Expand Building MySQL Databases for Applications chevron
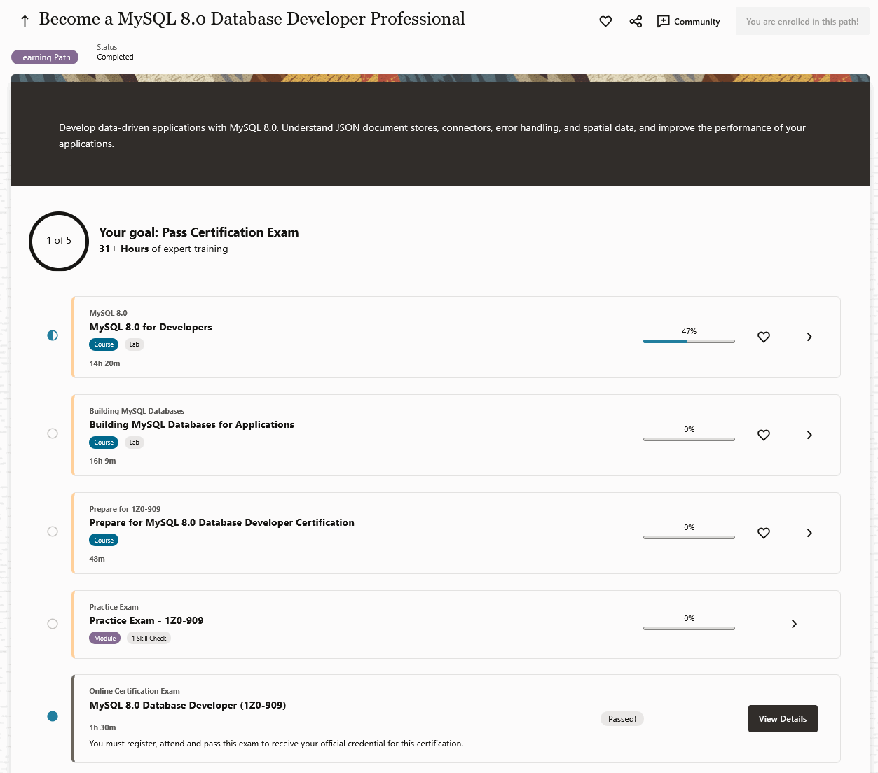878x773 pixels. pyautogui.click(x=809, y=435)
